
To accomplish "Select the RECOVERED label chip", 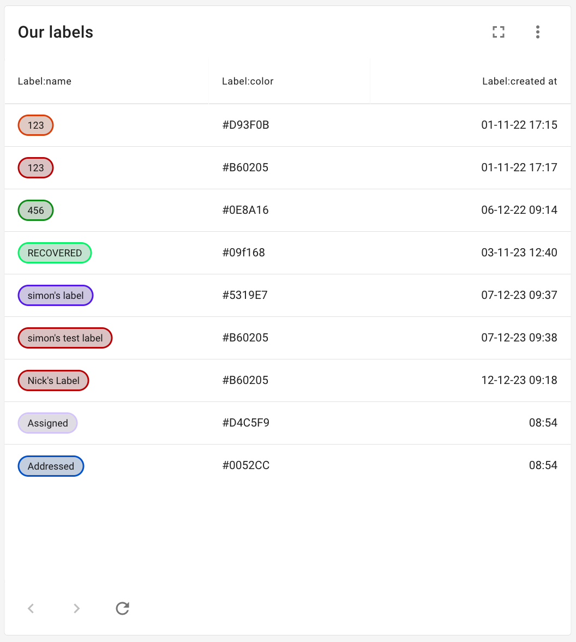I will click(55, 253).
